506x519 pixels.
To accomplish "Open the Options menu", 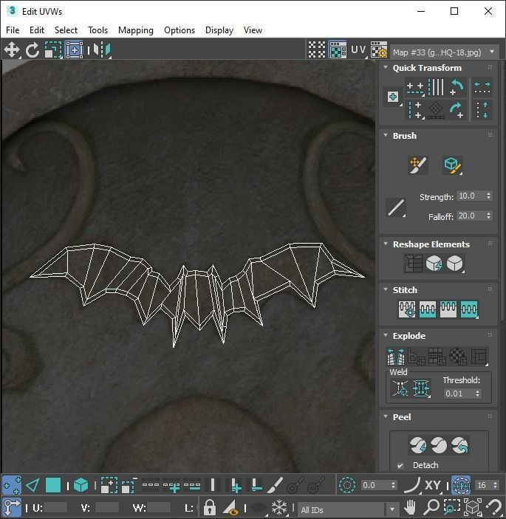I will tap(180, 30).
